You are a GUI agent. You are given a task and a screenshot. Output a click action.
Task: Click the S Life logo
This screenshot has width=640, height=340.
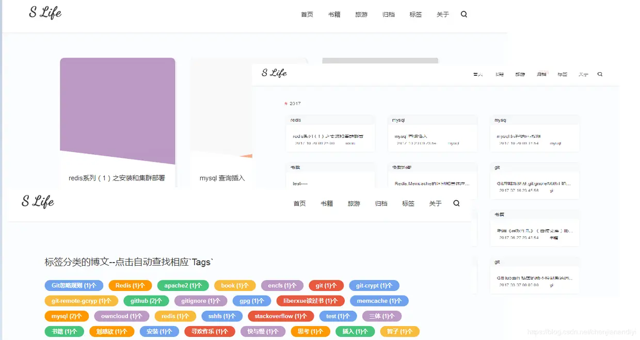(44, 13)
